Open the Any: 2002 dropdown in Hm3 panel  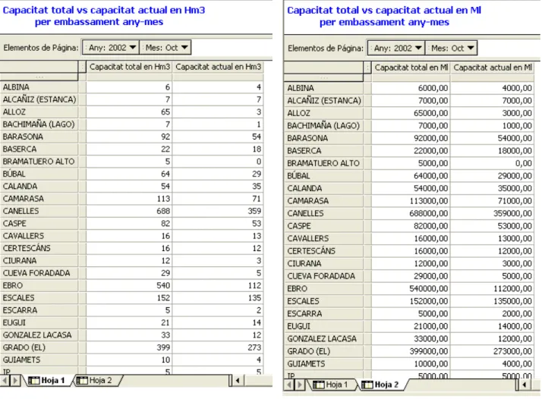111,47
